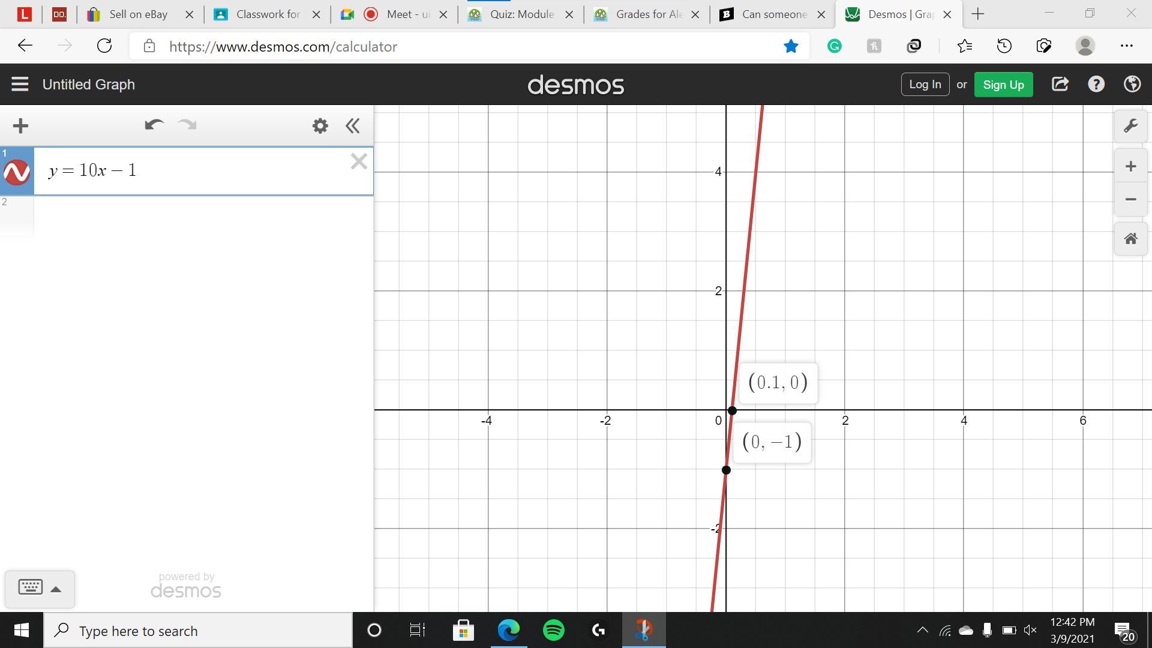Zoom out of the graph

[x=1130, y=199]
